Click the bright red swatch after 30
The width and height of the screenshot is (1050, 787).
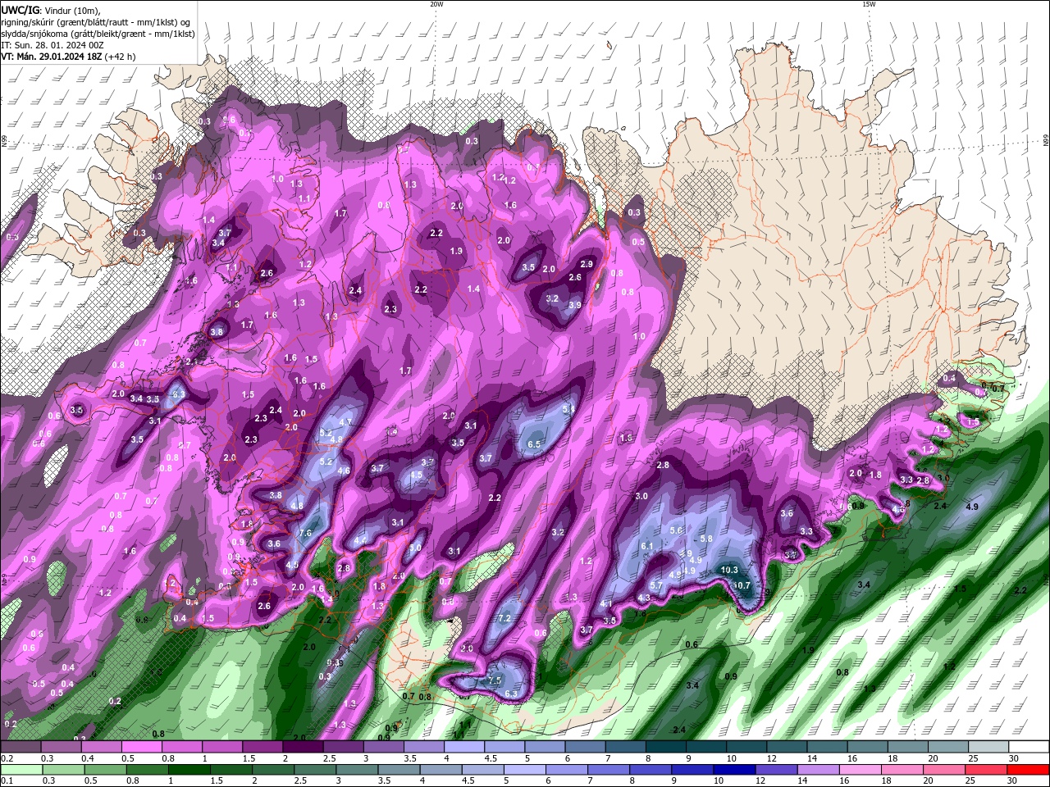point(1029,770)
